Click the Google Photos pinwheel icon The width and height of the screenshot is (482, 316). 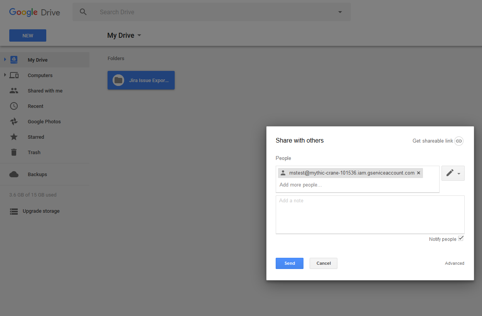[14, 122]
